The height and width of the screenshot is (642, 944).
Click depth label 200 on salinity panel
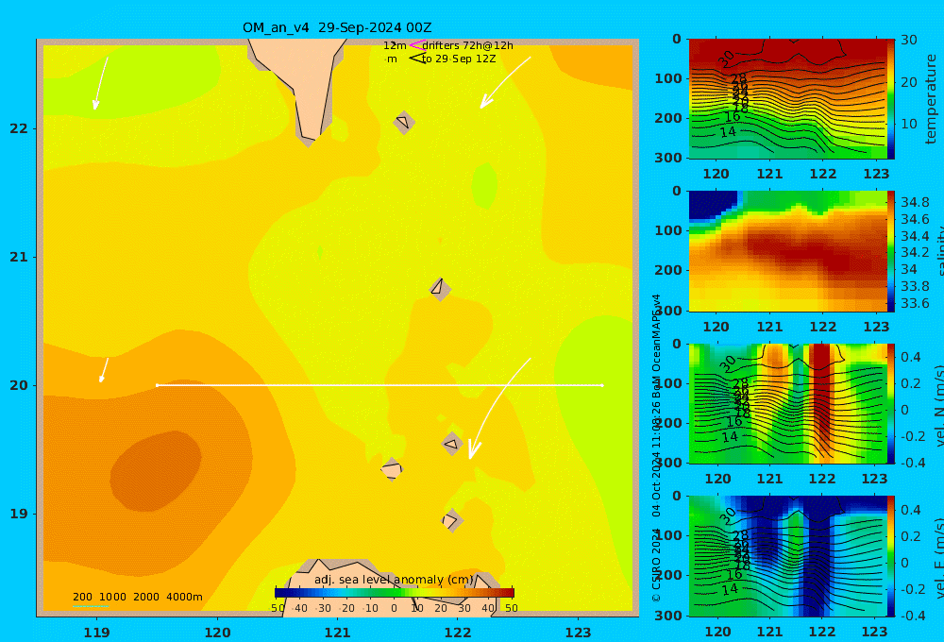pyautogui.click(x=669, y=270)
